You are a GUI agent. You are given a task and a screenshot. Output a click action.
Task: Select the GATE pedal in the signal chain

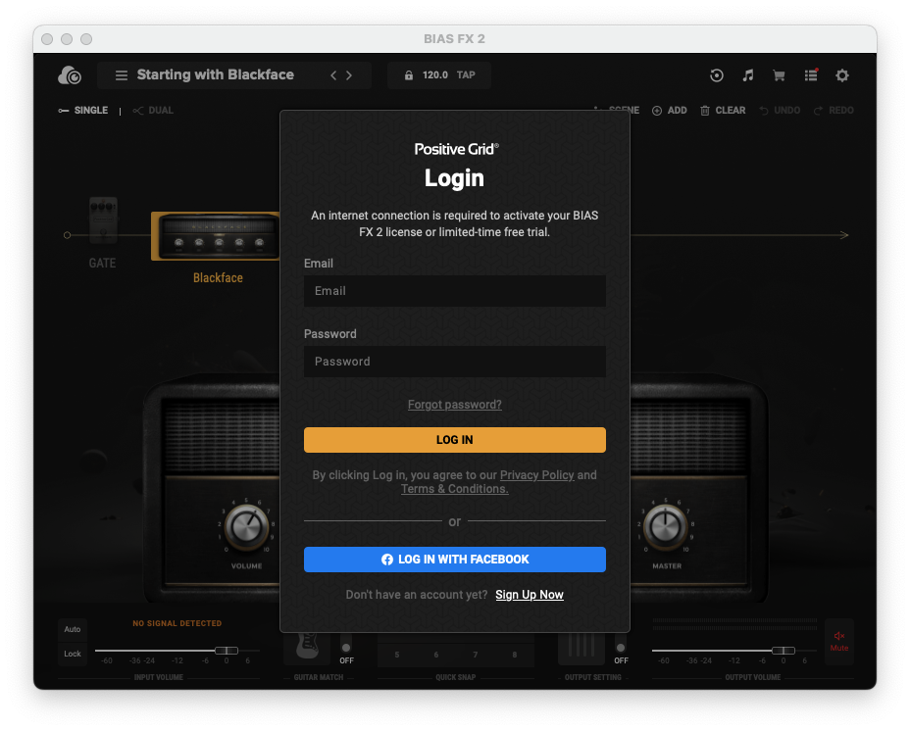pos(103,221)
